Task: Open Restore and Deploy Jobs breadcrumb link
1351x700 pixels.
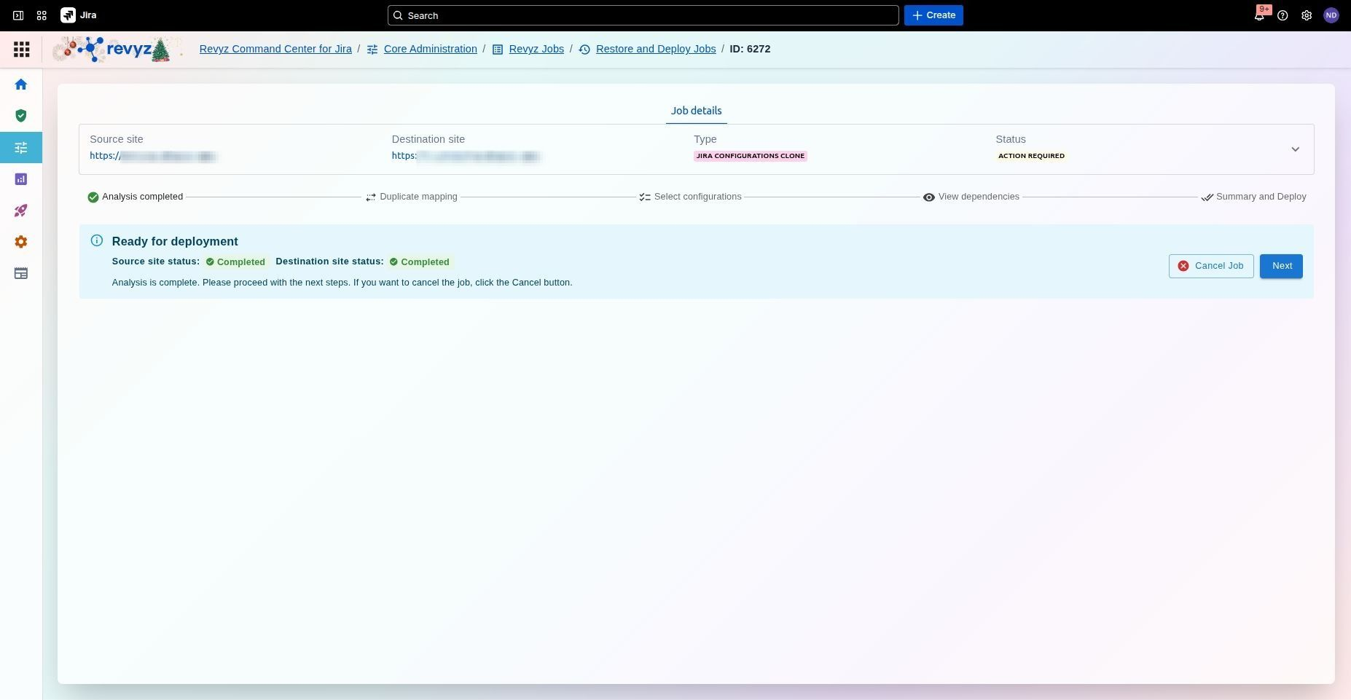Action: click(655, 49)
